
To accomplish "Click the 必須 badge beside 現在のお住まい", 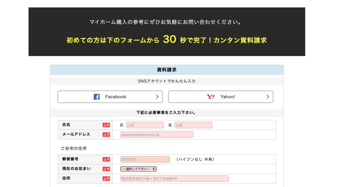I will (106, 169).
